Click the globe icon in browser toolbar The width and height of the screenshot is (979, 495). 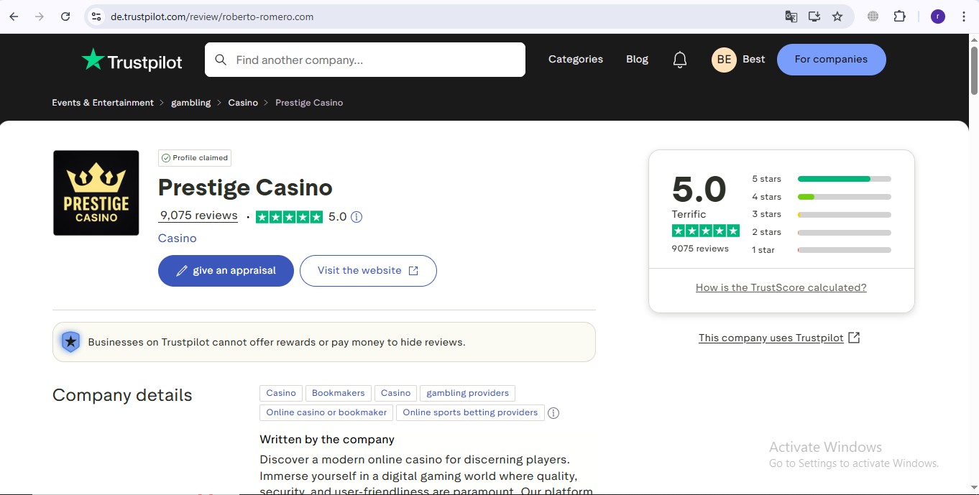coord(873,17)
